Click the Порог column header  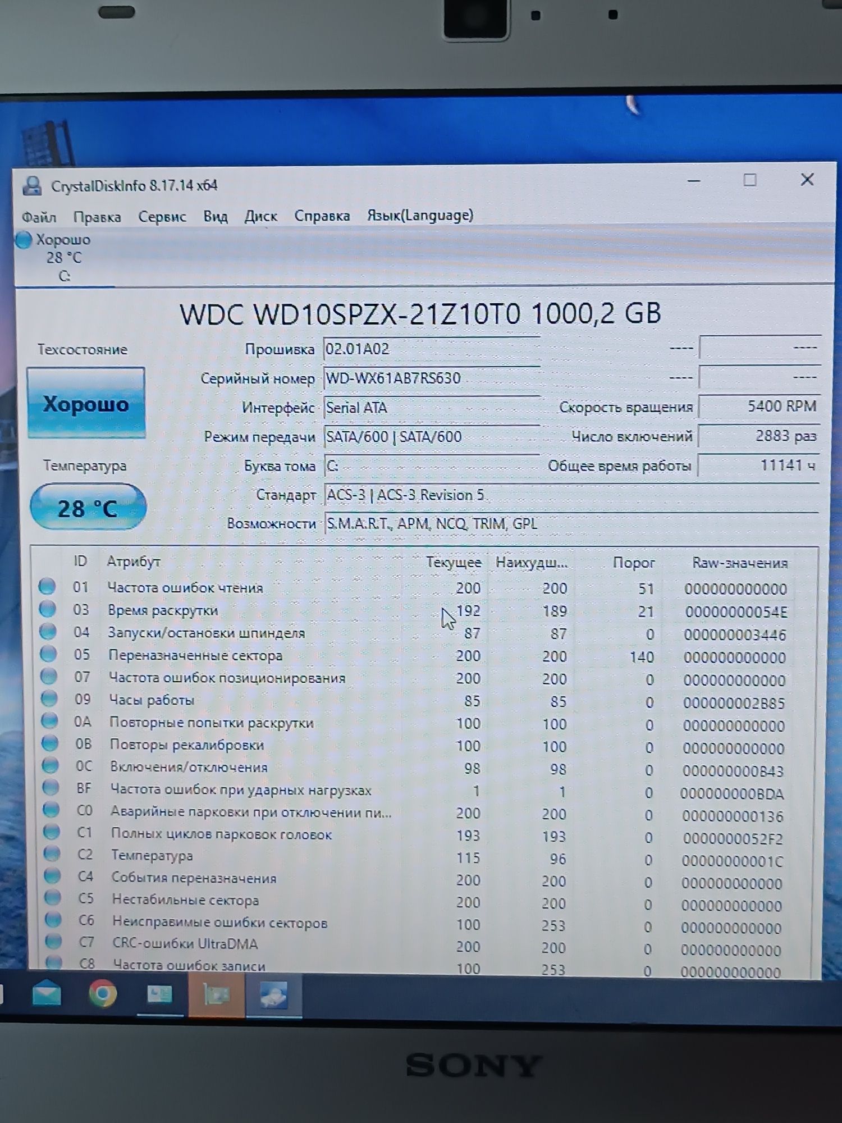[x=634, y=563]
